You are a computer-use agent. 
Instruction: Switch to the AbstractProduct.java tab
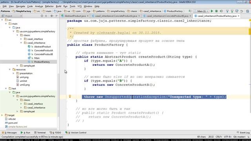75,16
